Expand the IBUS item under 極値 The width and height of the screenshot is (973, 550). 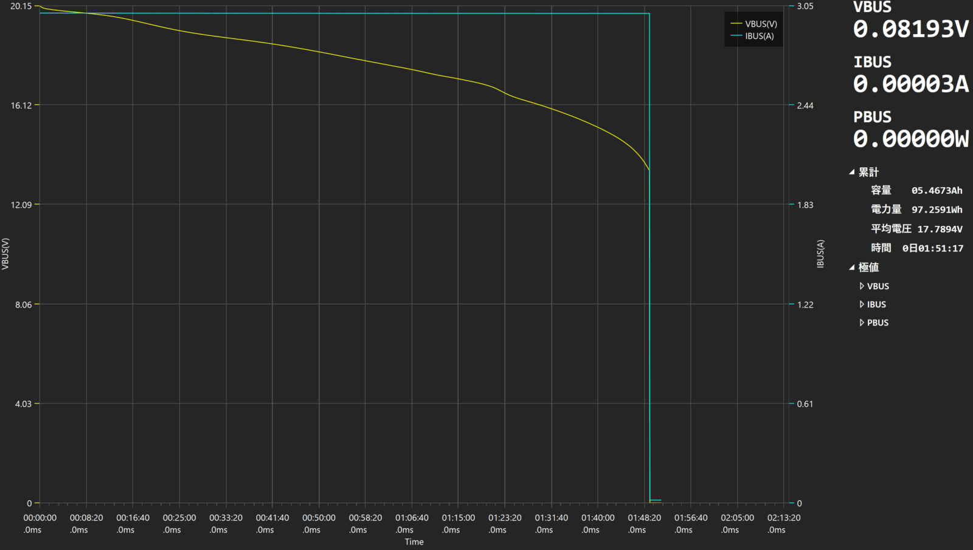click(x=862, y=304)
